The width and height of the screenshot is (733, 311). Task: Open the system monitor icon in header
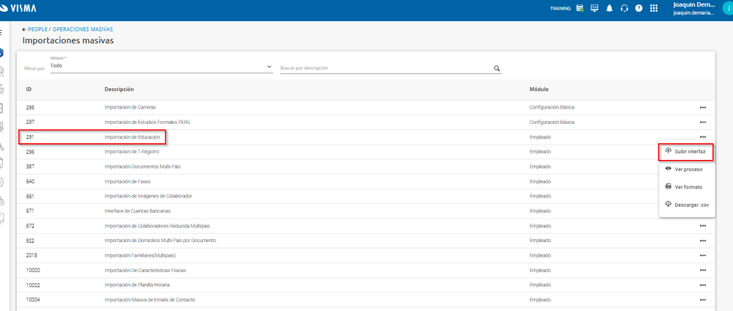(x=594, y=8)
